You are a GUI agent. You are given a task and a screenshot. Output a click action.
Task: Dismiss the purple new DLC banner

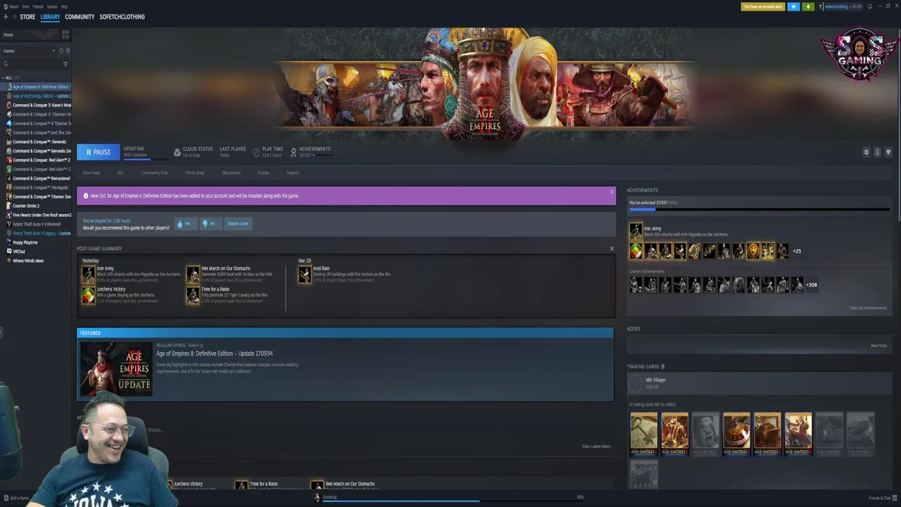[612, 192]
